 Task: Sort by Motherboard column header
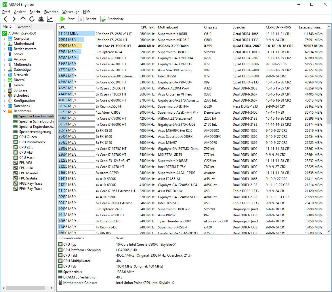point(179,27)
